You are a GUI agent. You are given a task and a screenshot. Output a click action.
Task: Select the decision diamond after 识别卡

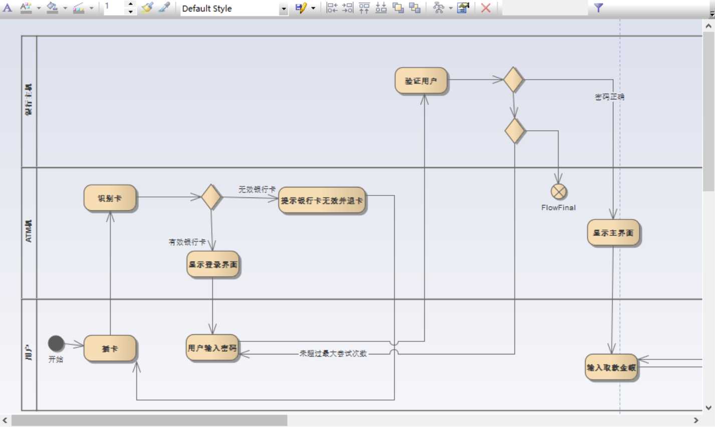(x=211, y=197)
